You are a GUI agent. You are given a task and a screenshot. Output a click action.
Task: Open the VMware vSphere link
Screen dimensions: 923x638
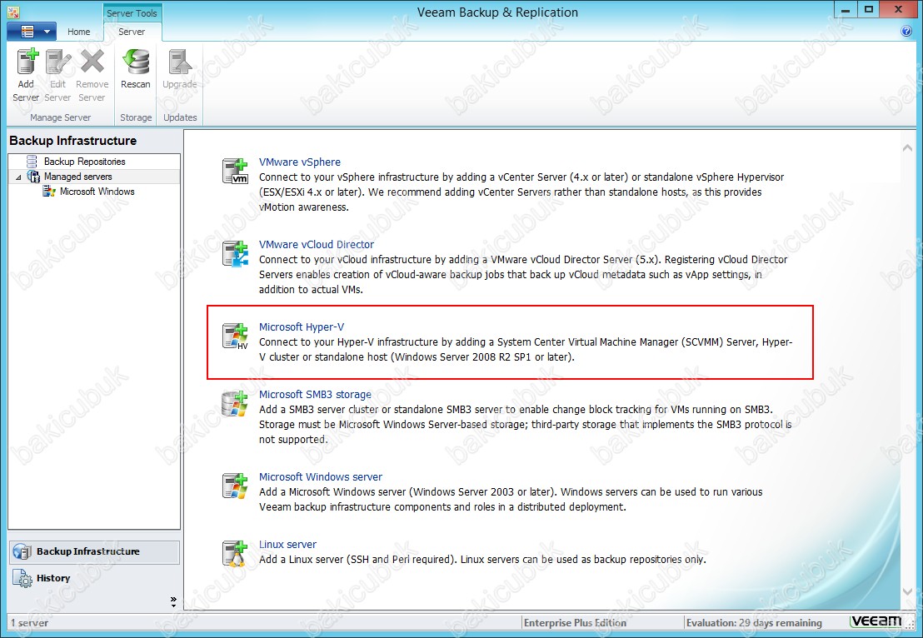(x=300, y=162)
